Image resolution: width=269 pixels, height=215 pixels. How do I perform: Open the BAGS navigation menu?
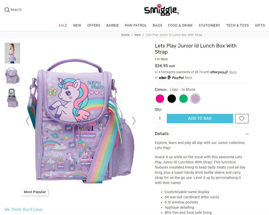[157, 26]
